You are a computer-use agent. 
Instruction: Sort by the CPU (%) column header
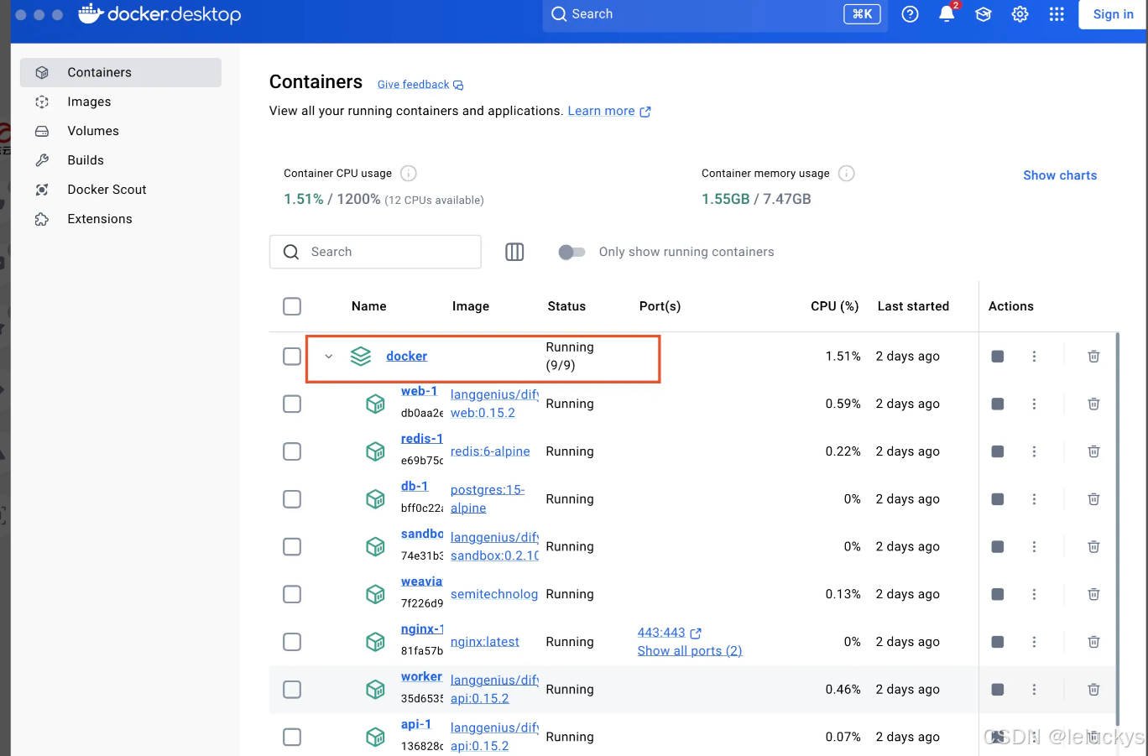834,306
